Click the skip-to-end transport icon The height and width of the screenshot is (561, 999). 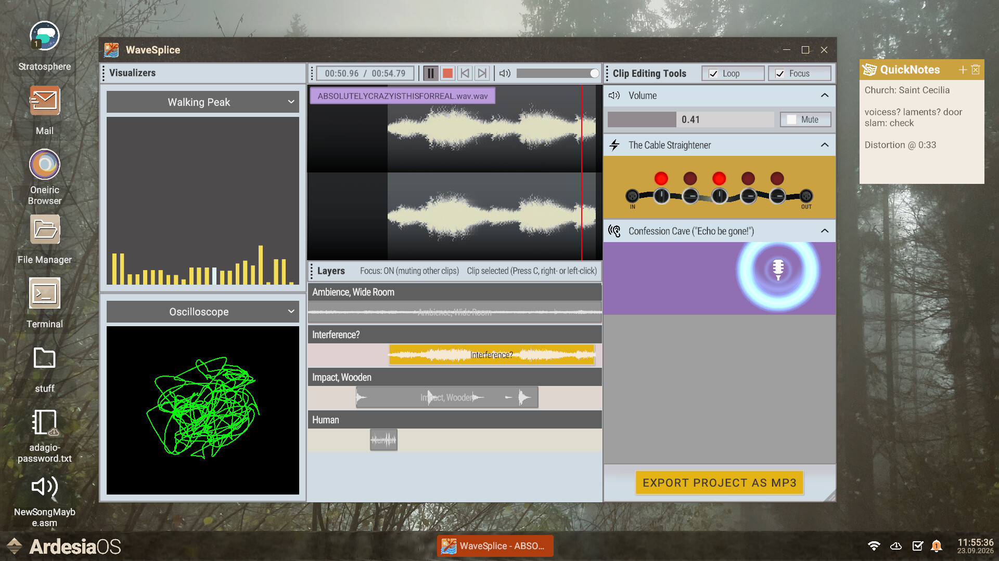pyautogui.click(x=482, y=73)
